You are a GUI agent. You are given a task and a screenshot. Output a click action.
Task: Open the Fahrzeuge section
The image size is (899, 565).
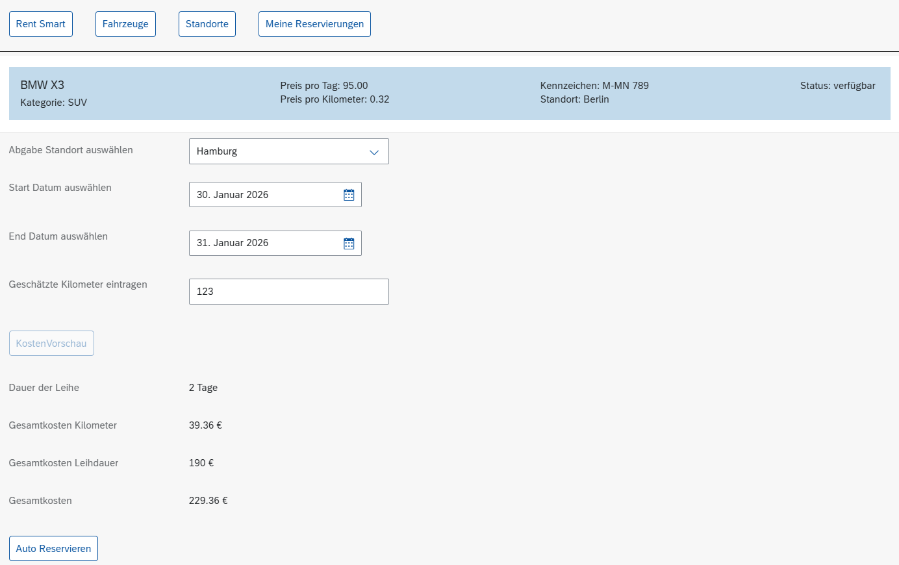pos(125,24)
